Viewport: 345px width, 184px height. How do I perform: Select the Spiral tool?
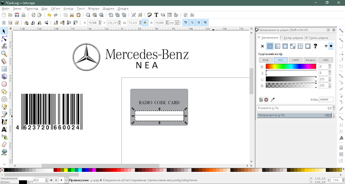point(4,99)
